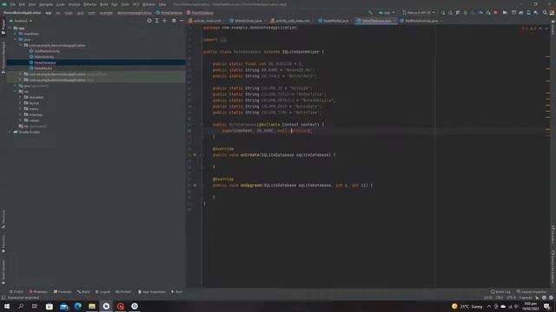This screenshot has height=312, width=556.
Task: Open the Problems tool window
Action: point(38,292)
